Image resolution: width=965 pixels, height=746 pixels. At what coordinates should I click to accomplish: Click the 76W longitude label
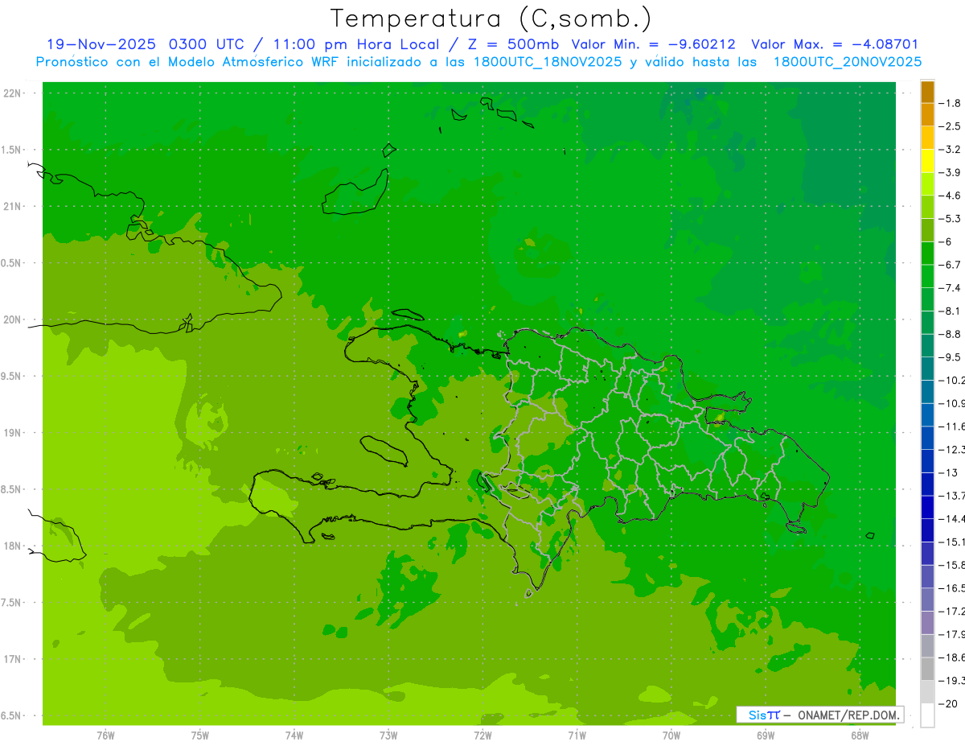pos(105,736)
